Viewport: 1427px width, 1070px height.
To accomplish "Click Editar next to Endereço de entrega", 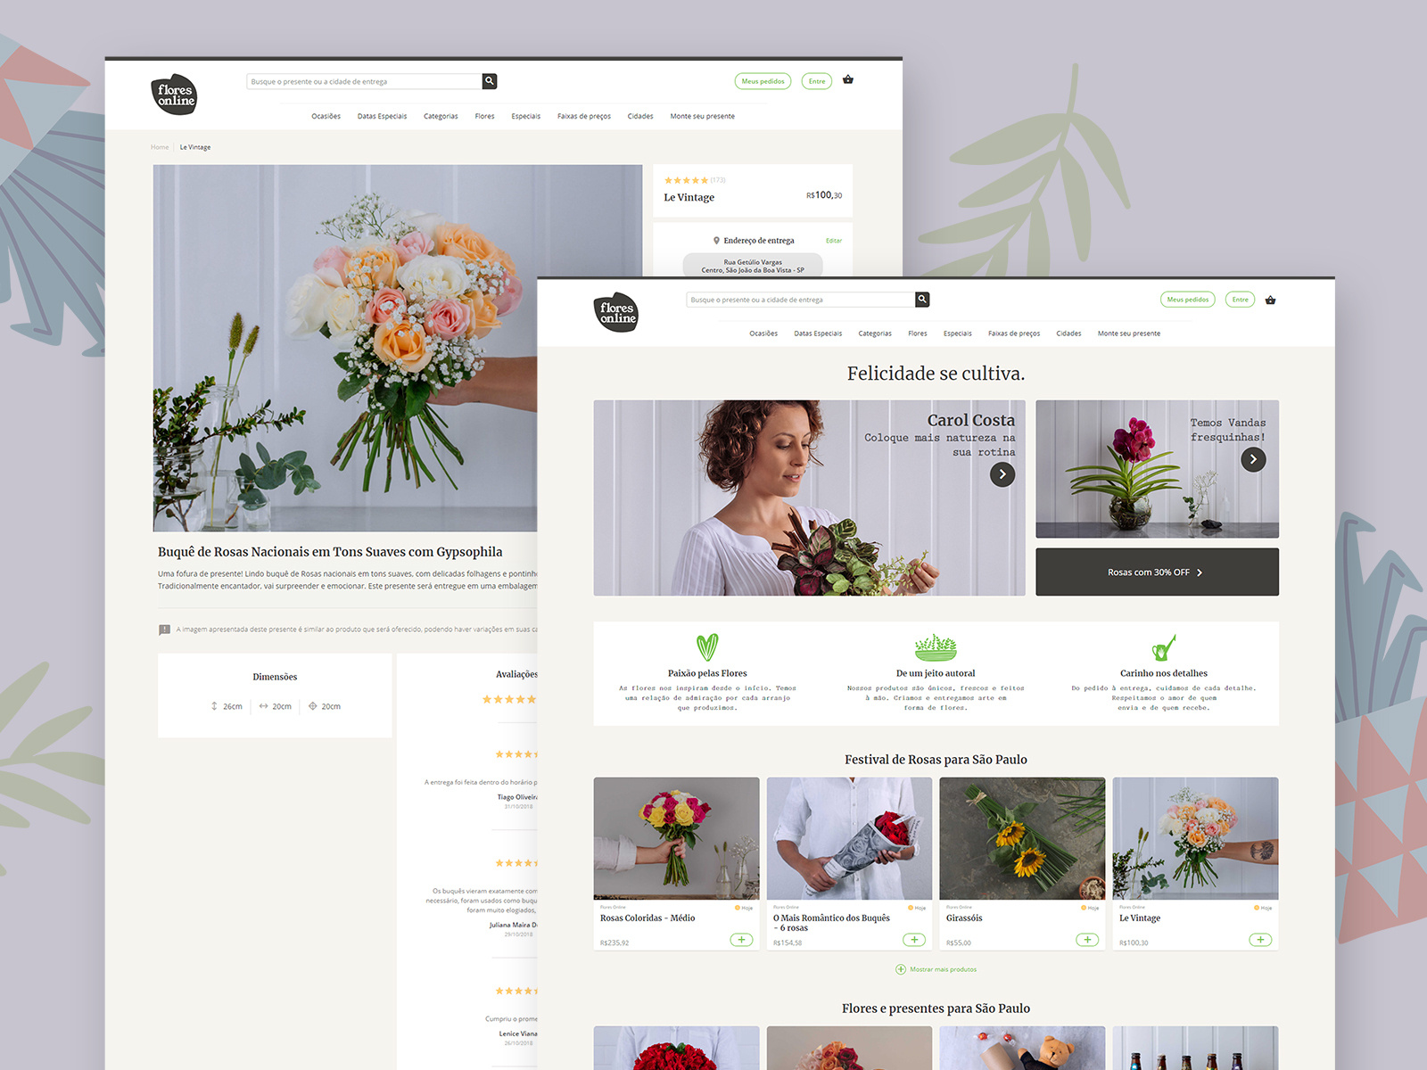I will [x=834, y=241].
